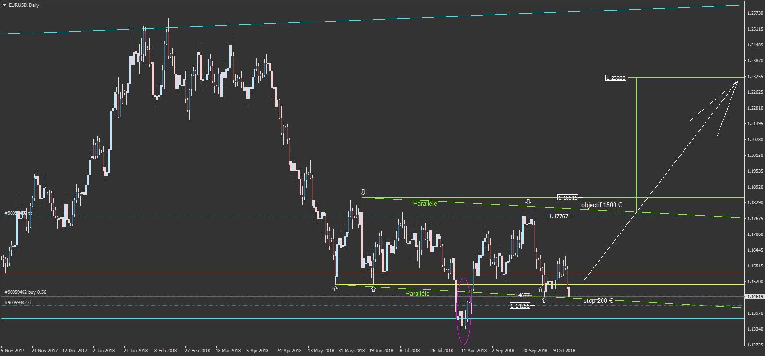Select the up arrow below the 31 May 2018 low
Viewport: 765px width, 356px height.
click(x=335, y=289)
